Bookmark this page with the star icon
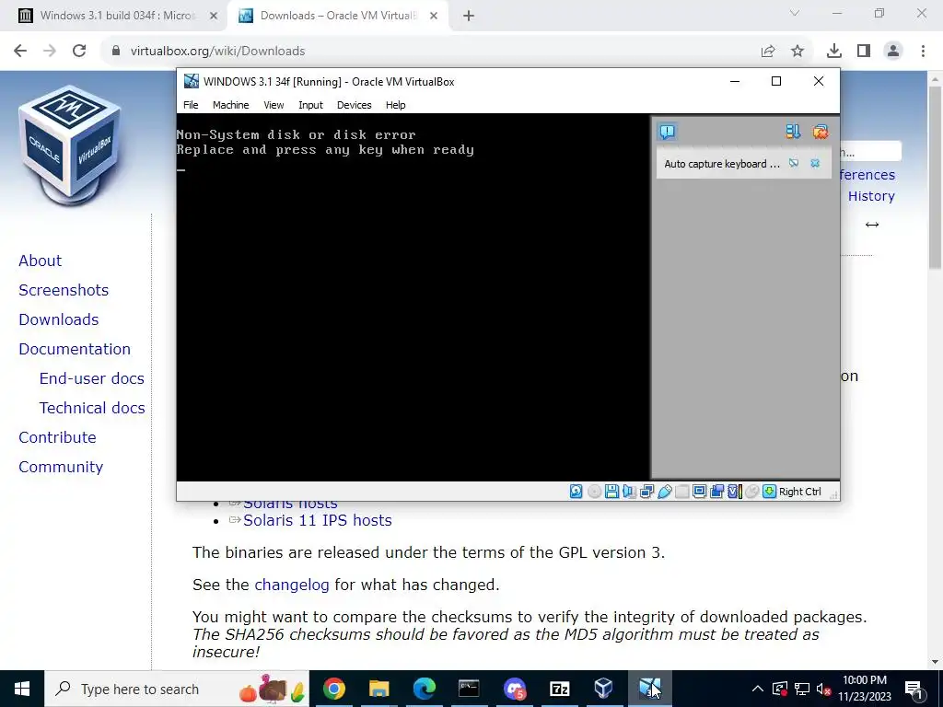 797,52
